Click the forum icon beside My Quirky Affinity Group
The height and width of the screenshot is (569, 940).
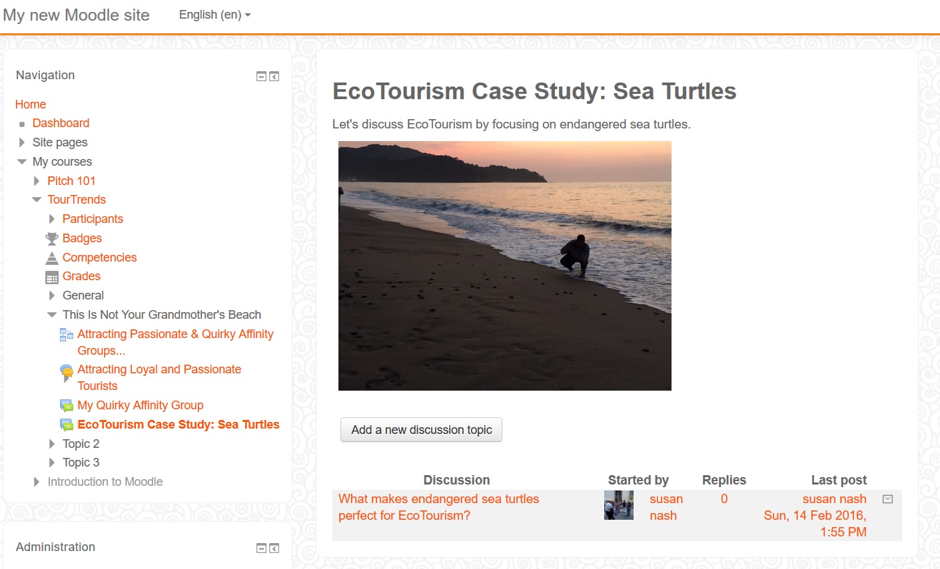pos(67,405)
